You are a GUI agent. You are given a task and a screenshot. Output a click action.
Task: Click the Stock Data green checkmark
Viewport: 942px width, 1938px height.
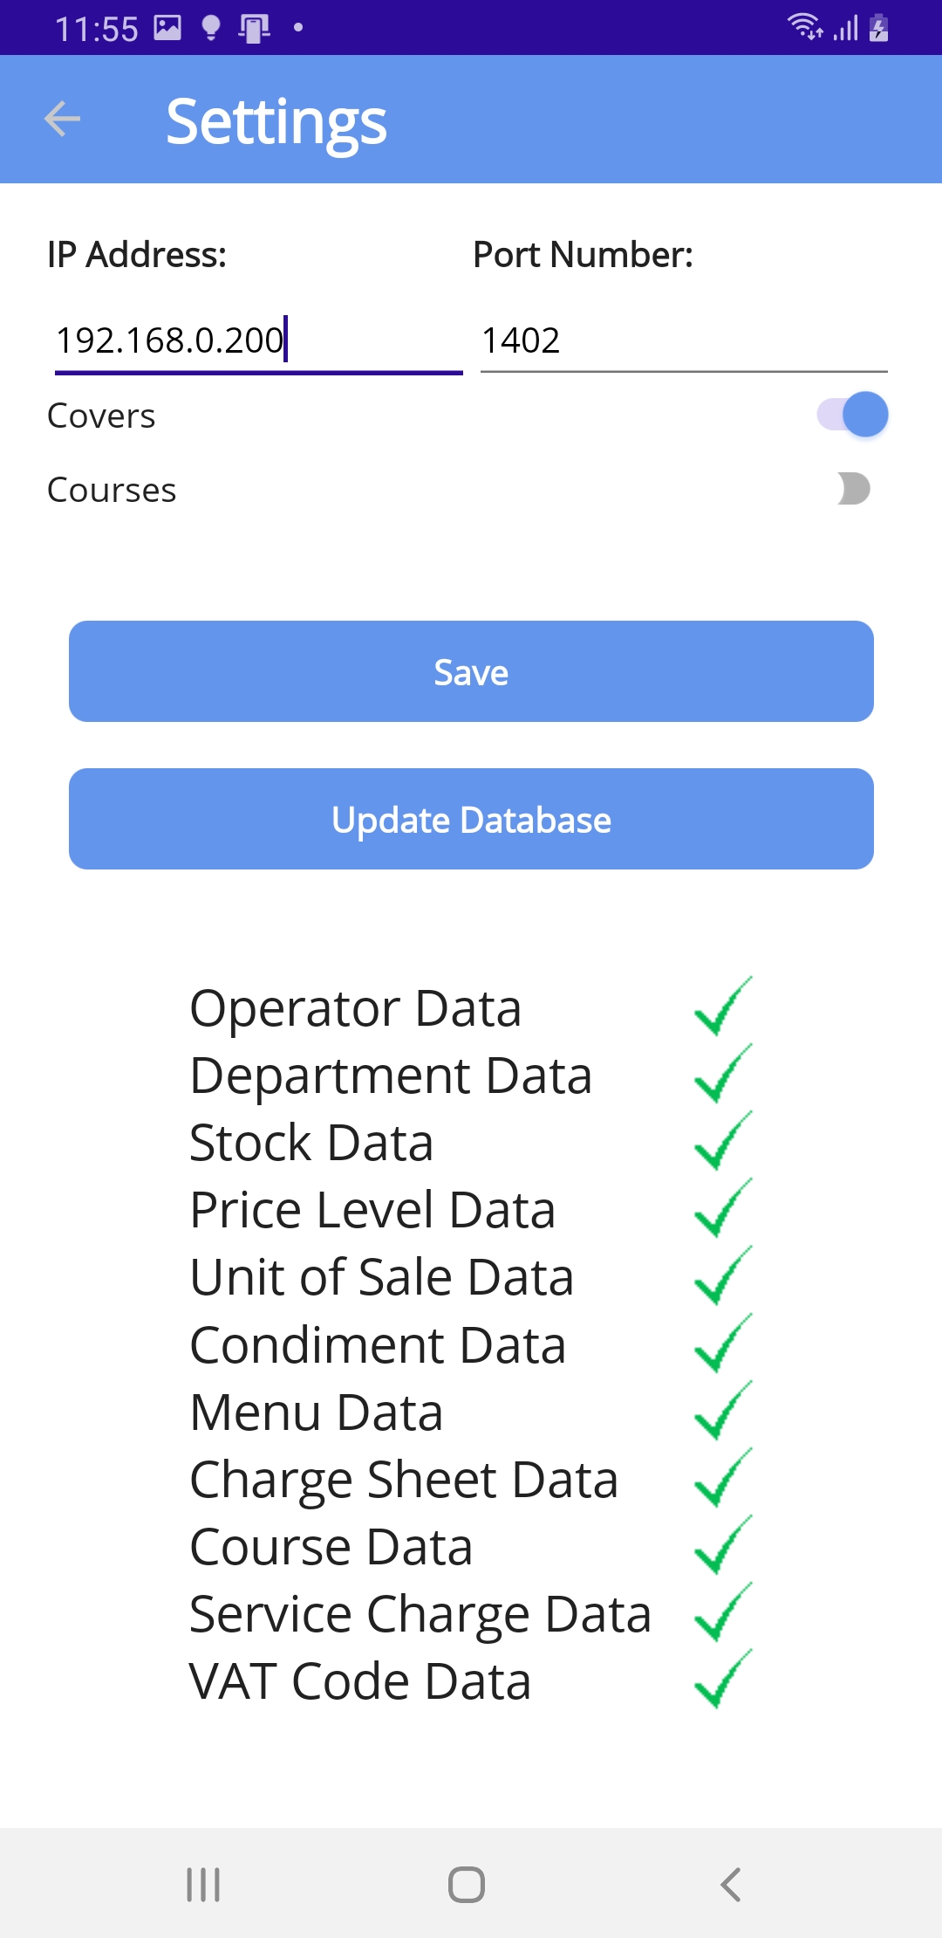pos(723,1141)
